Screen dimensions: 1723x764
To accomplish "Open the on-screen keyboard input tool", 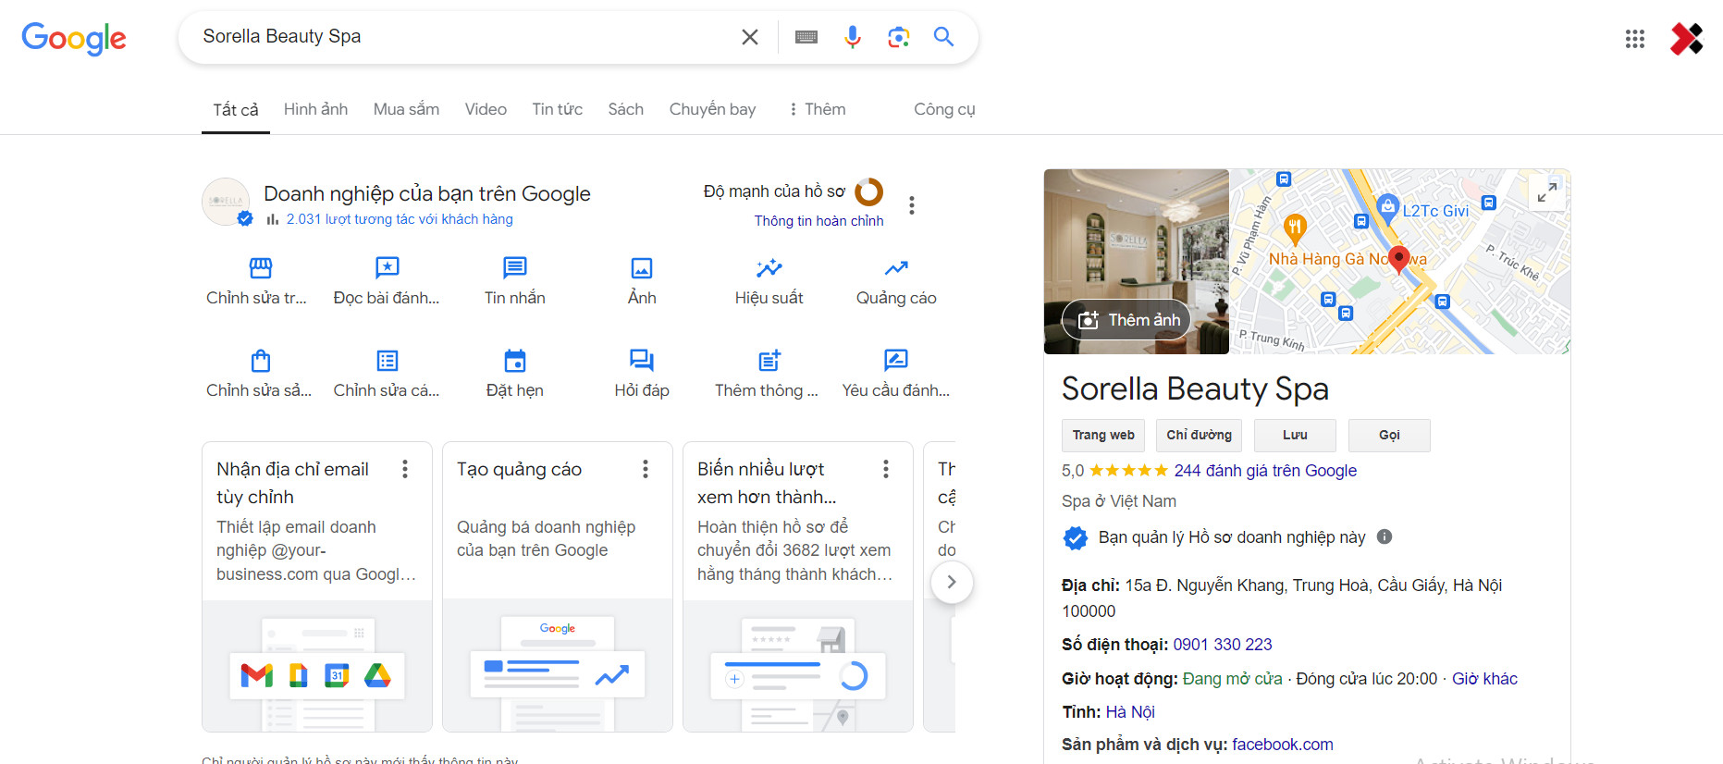I will point(806,37).
